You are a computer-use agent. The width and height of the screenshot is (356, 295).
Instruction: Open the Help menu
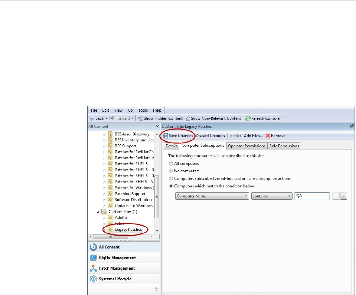(x=157, y=110)
